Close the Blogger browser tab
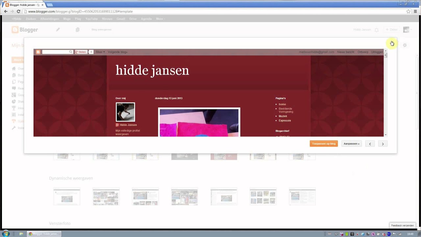Viewport: 421px width, 237px height. [x=42, y=5]
